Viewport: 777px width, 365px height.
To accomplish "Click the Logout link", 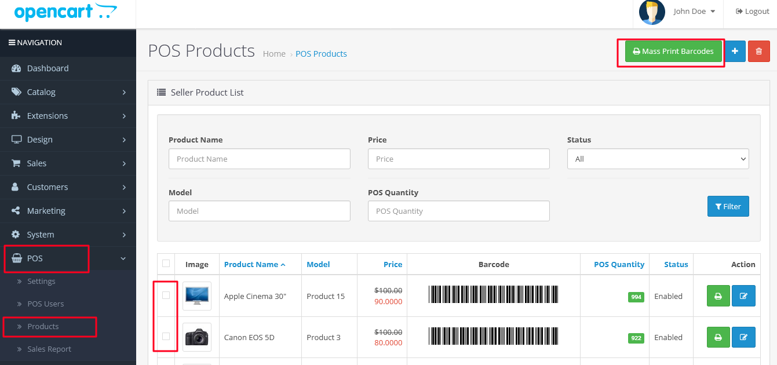I will point(753,12).
